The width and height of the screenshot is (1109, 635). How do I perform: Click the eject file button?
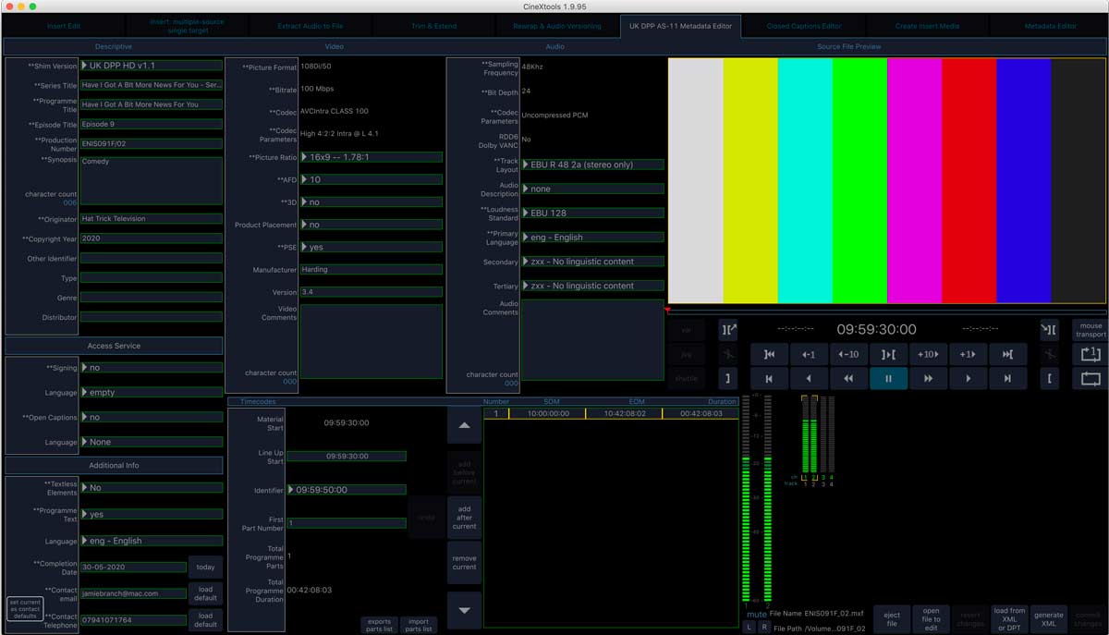pos(892,619)
